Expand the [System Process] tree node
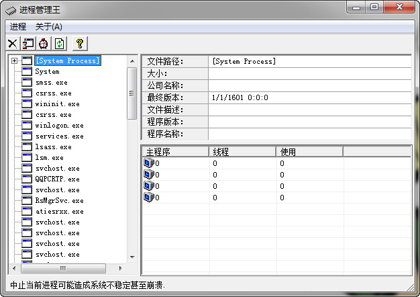420x297 pixels. (14, 61)
